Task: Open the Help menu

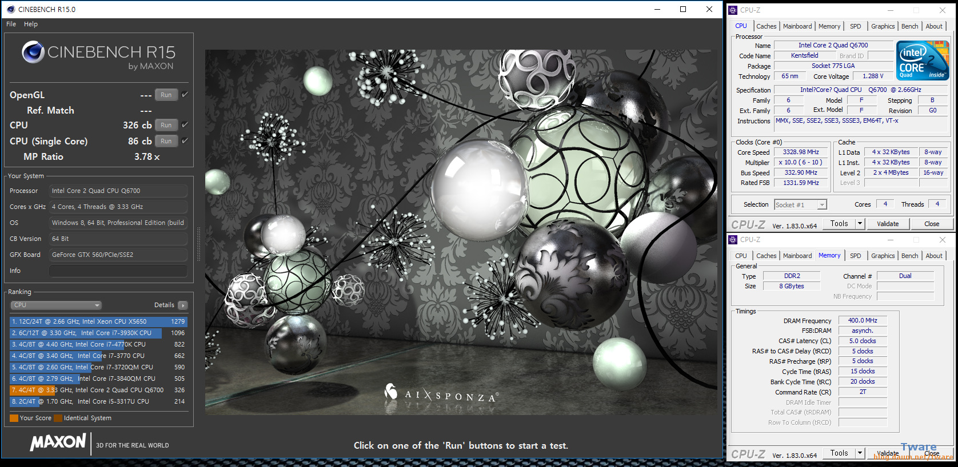Action: click(31, 24)
